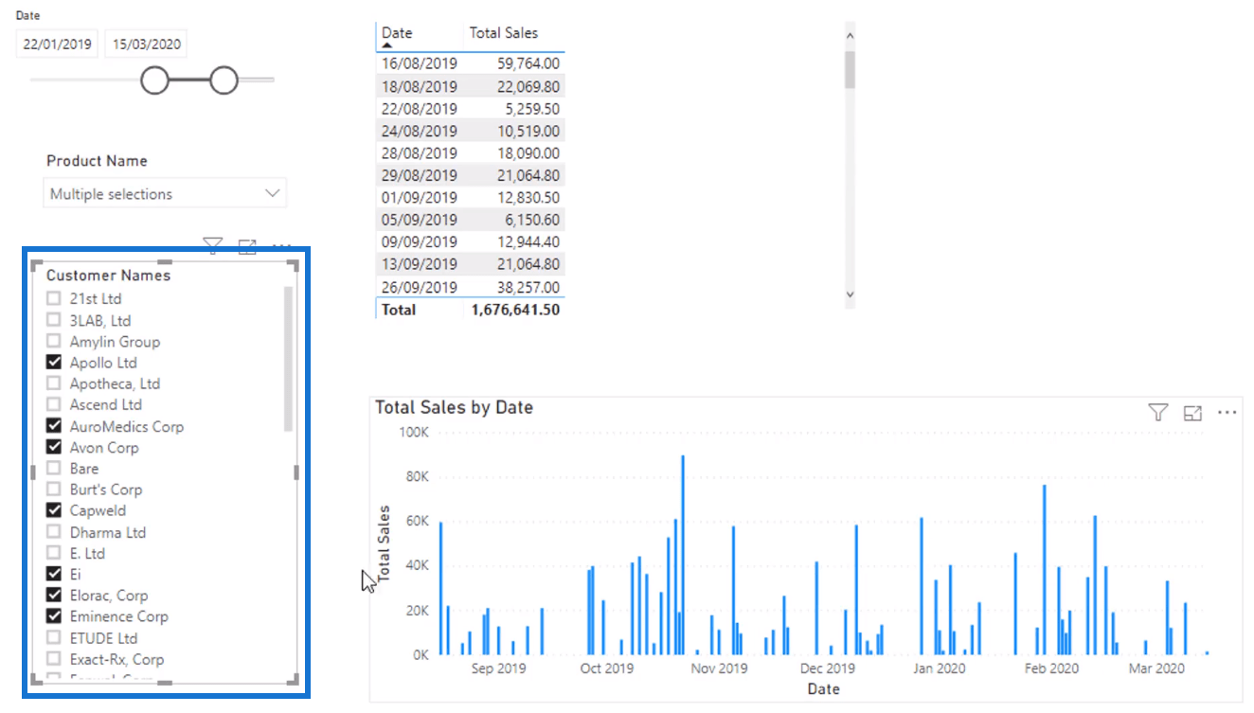This screenshot has height=713, width=1254.
Task: Open focus mode icon above Customer Names slicer
Action: coord(247,246)
